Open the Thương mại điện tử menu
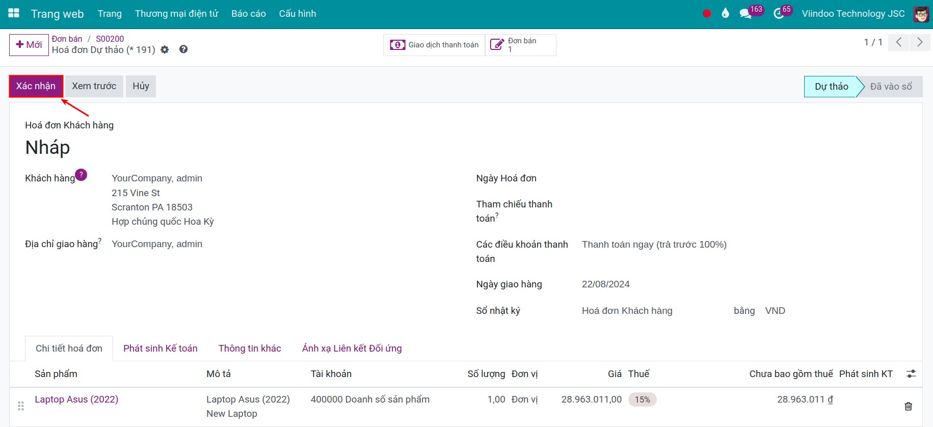Image resolution: width=933 pixels, height=427 pixels. (x=176, y=14)
